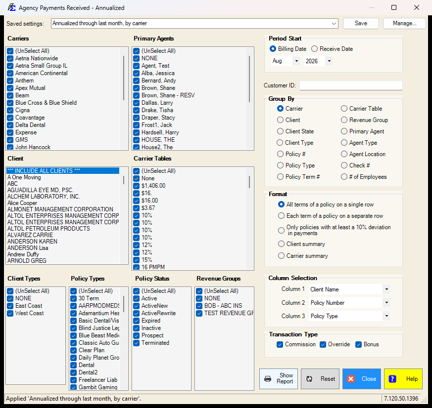Click the version number 7.120.50.1396

click(x=401, y=399)
